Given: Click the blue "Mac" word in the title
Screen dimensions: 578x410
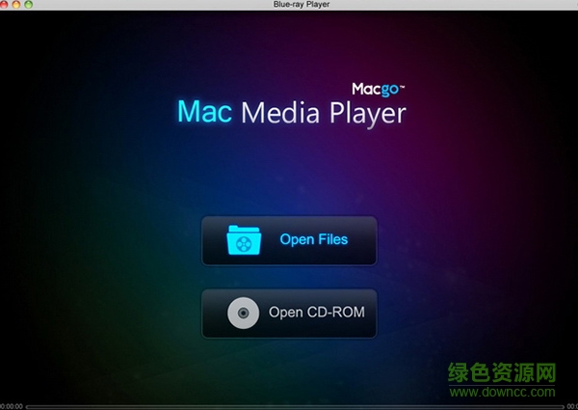Looking at the screenshot, I should [205, 112].
